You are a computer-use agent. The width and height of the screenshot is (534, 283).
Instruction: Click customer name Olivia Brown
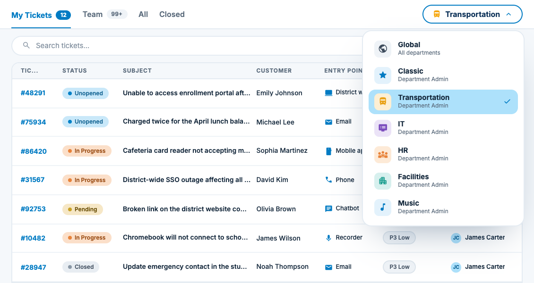point(276,209)
